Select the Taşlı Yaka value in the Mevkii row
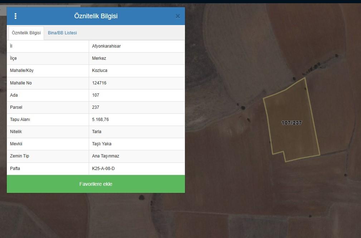 (x=102, y=144)
